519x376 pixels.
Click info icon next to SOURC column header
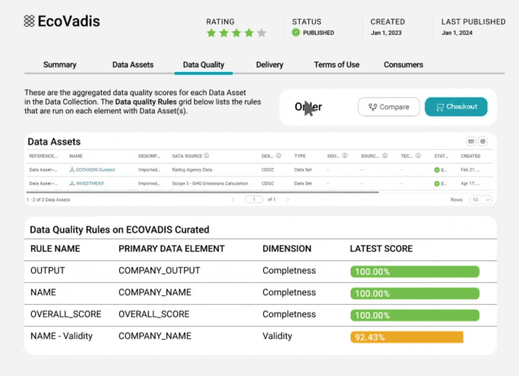[385, 156]
